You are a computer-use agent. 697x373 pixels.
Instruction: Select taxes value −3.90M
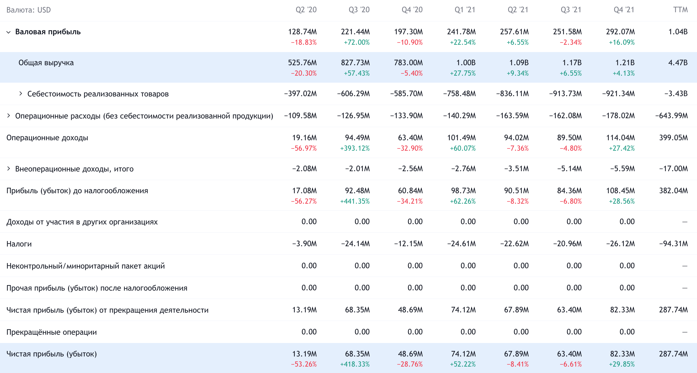point(304,244)
